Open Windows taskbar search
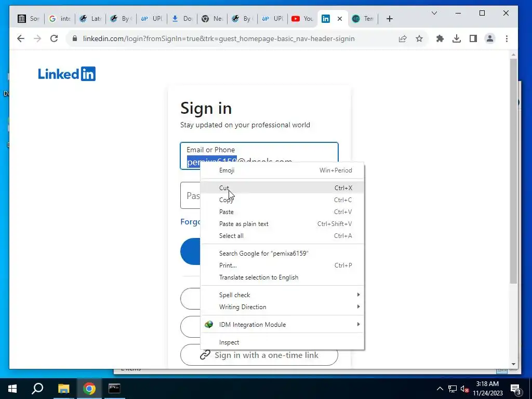This screenshot has width=532, height=399. click(x=37, y=389)
